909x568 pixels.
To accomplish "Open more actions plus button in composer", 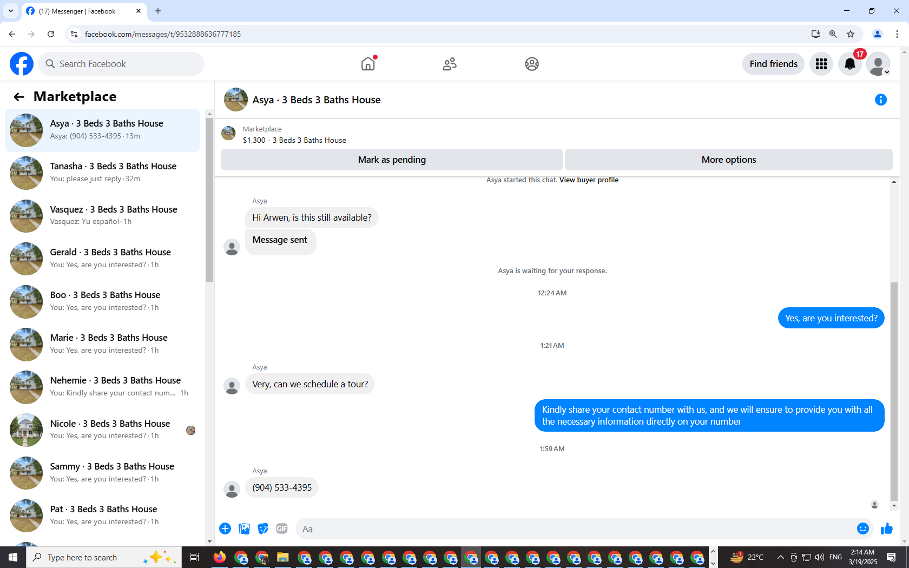I will (x=225, y=529).
